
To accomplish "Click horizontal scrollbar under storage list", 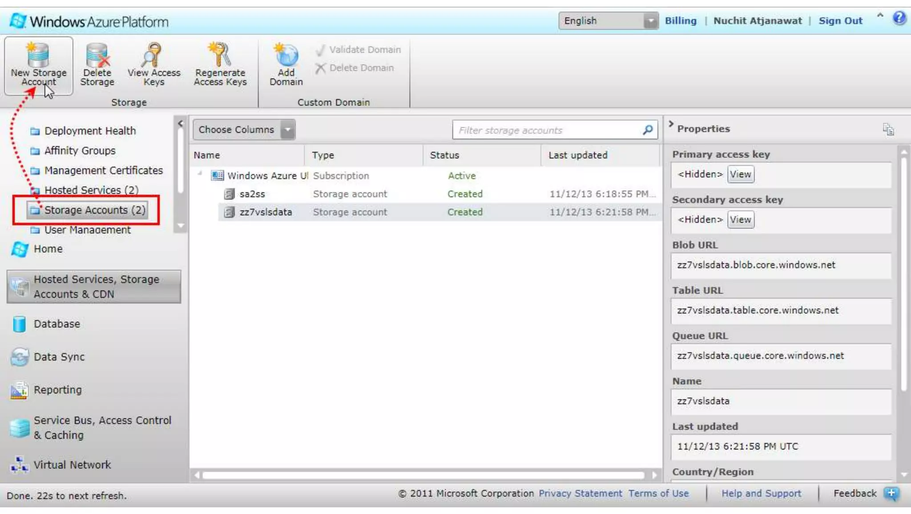I will 423,475.
